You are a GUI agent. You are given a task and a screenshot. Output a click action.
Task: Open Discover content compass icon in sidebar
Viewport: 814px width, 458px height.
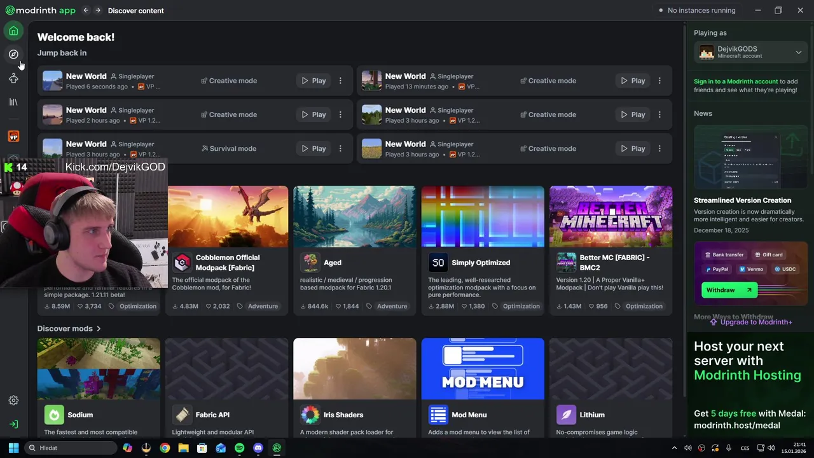point(13,55)
